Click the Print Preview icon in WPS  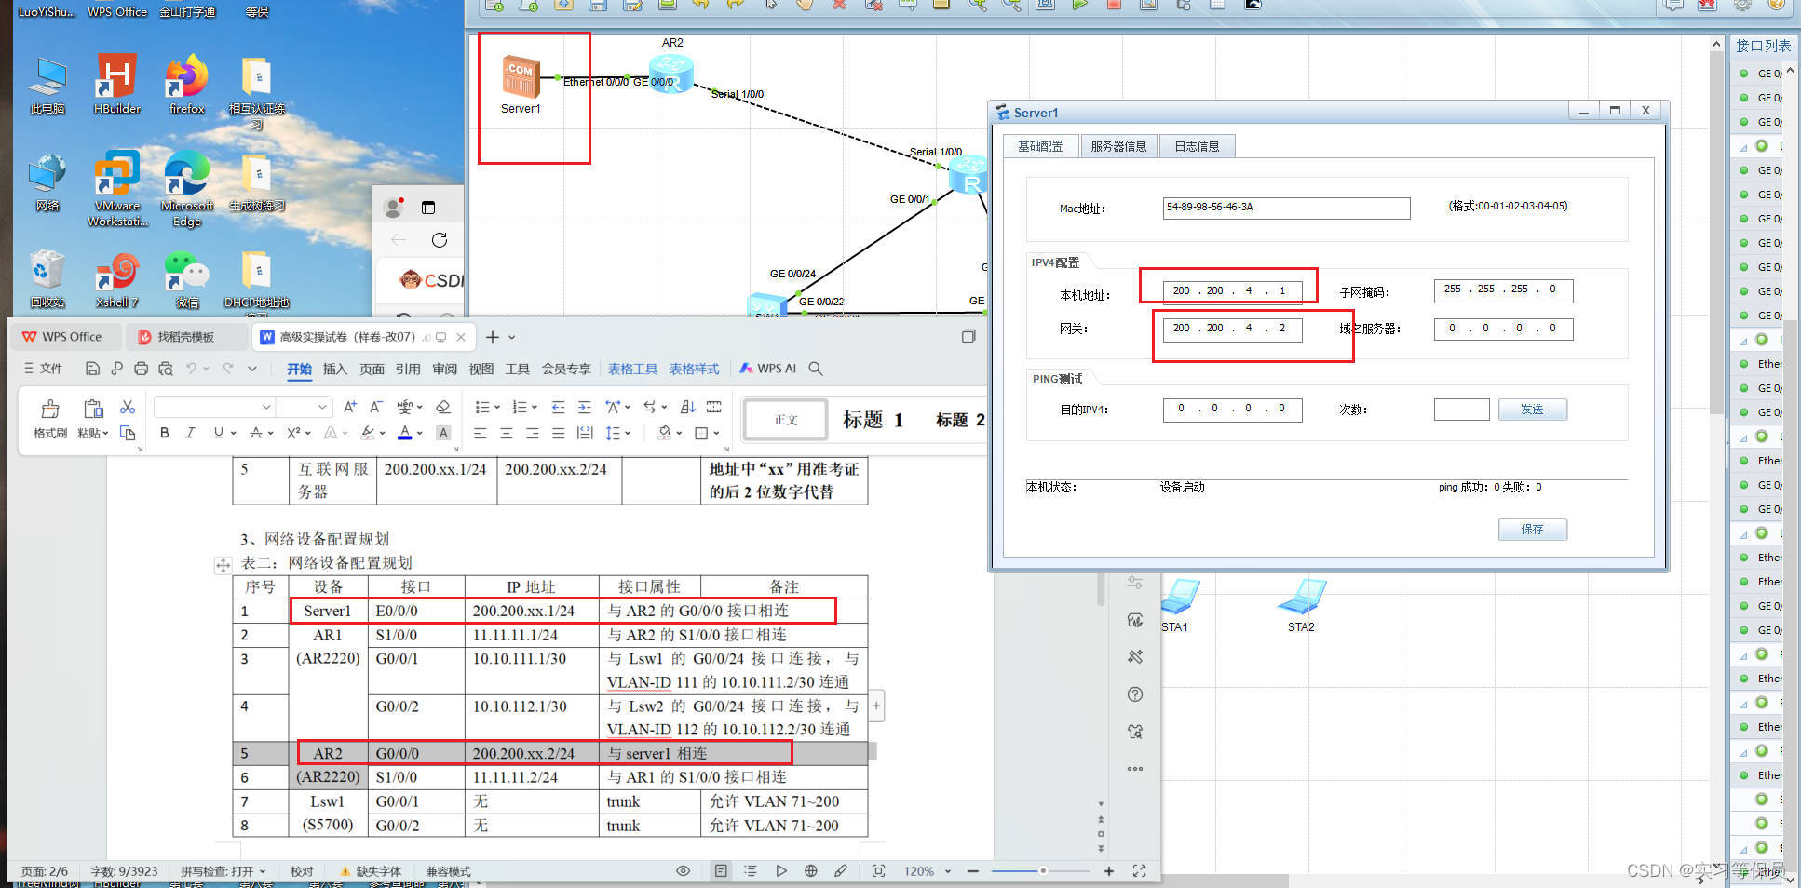(x=166, y=369)
